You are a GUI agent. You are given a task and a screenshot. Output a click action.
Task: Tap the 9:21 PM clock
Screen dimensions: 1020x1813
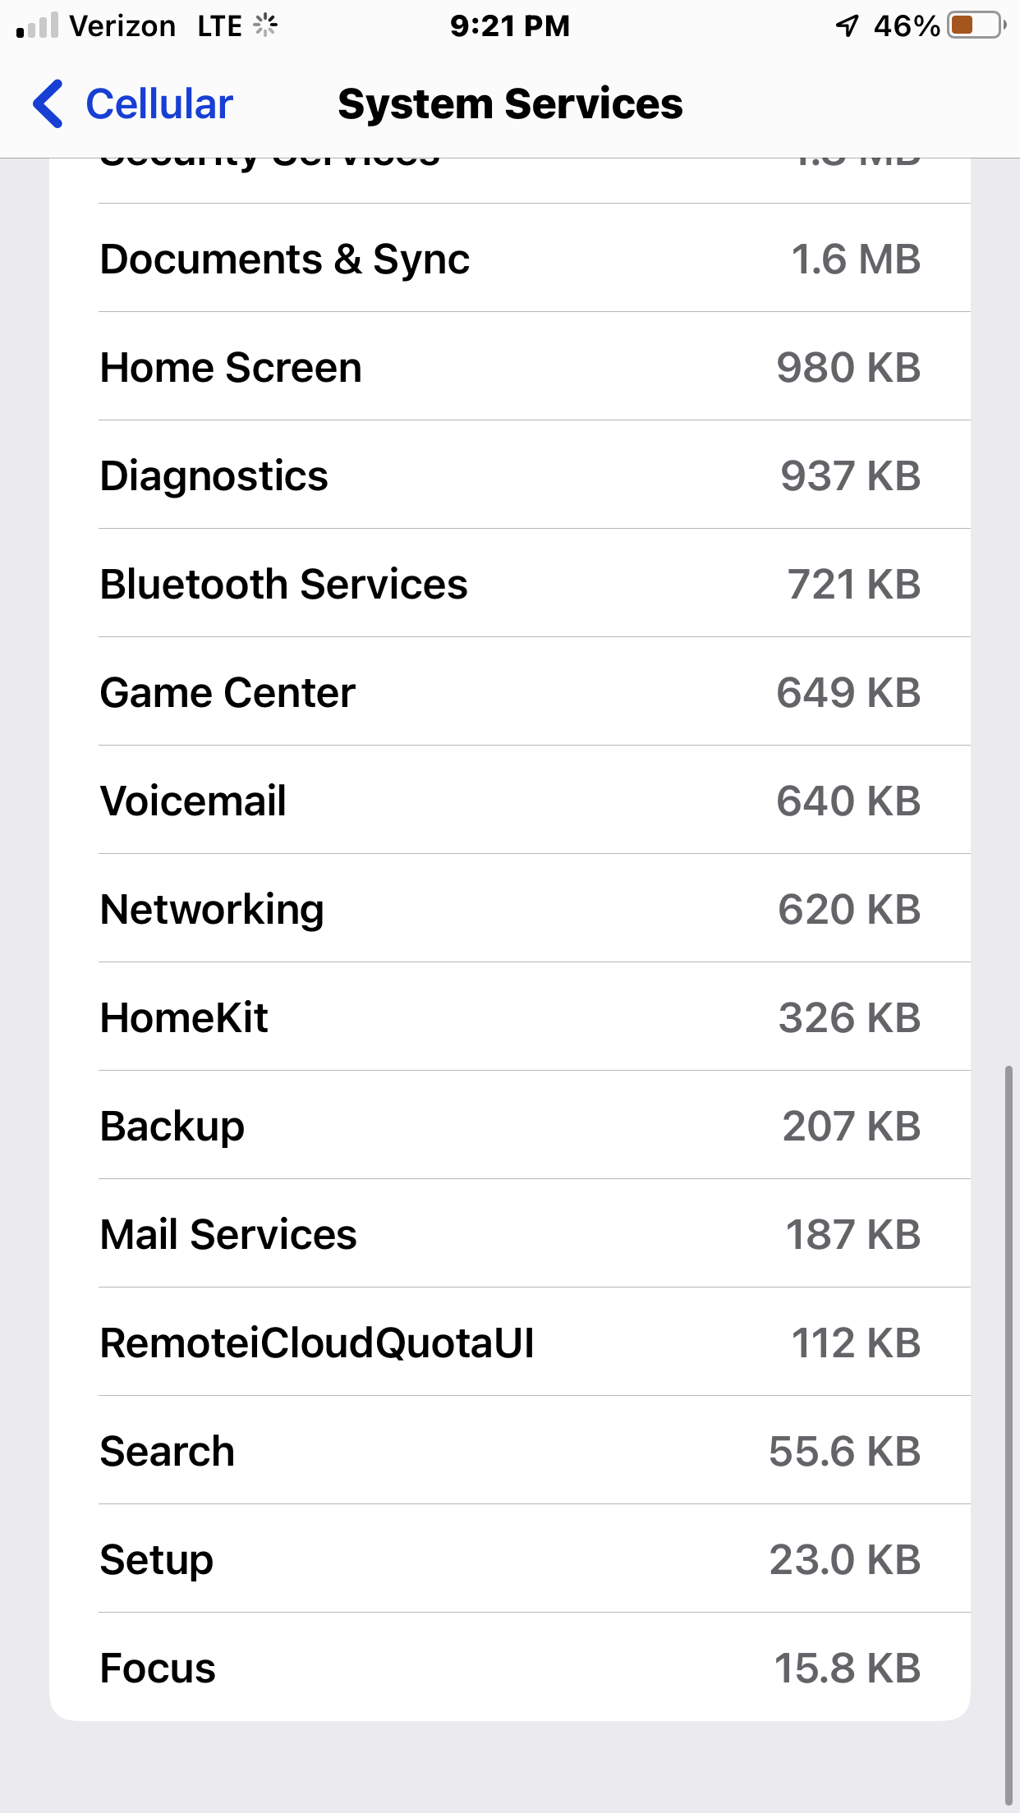point(509,26)
